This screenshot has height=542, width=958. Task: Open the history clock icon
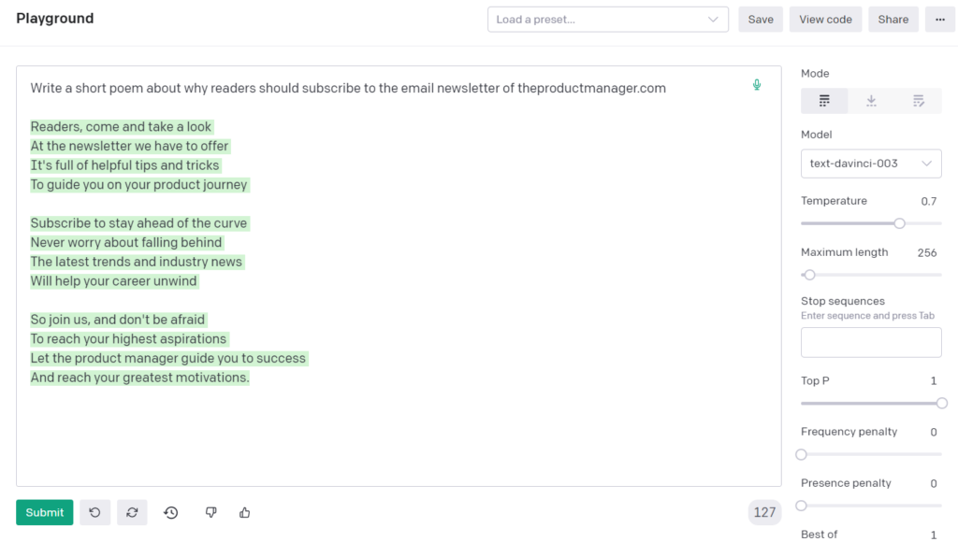[171, 513]
